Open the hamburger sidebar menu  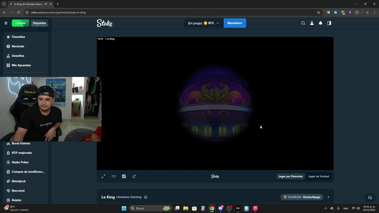[x=6, y=23]
